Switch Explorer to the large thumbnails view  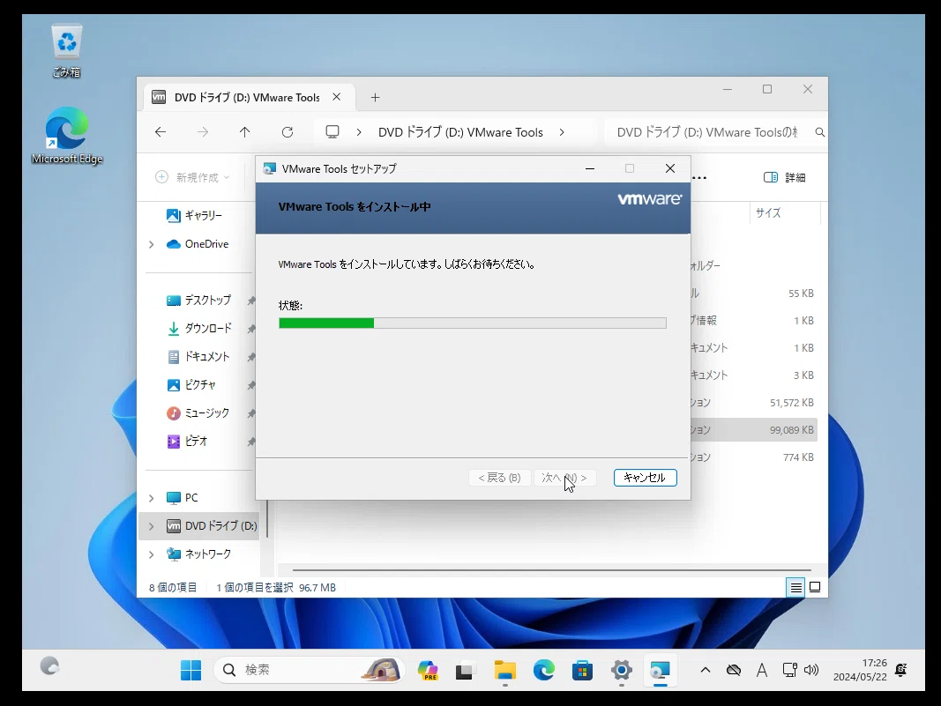[815, 587]
